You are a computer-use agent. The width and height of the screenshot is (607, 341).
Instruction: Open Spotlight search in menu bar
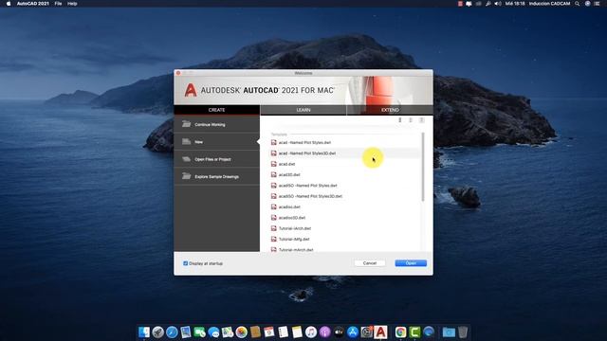pyautogui.click(x=578, y=4)
